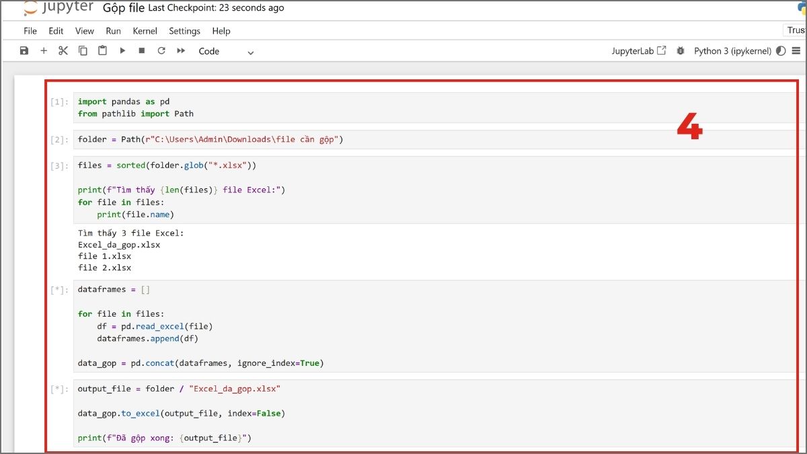
Task: Click output line Tìm thấy 3 file Excel
Action: [x=130, y=233]
